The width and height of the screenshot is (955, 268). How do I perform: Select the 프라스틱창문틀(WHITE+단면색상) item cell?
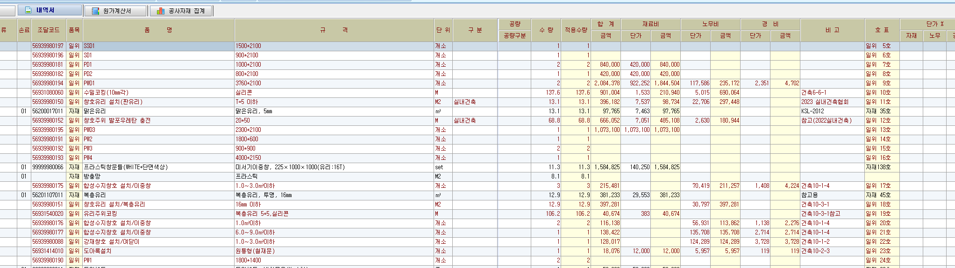[x=125, y=167]
